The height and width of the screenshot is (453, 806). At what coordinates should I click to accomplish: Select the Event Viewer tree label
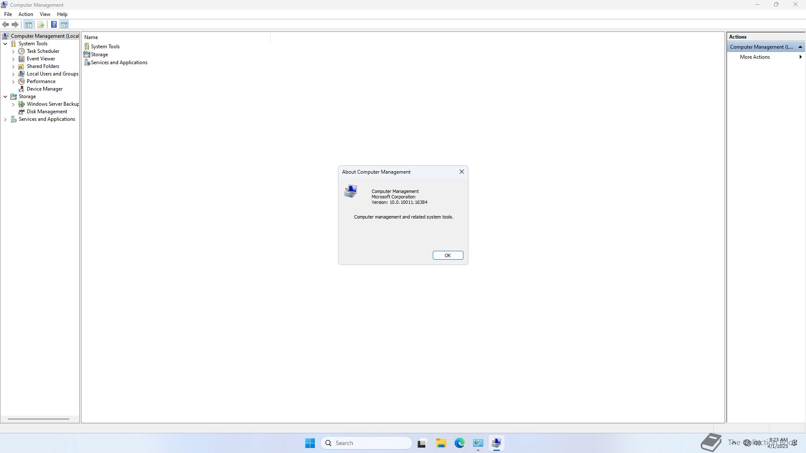click(x=41, y=59)
